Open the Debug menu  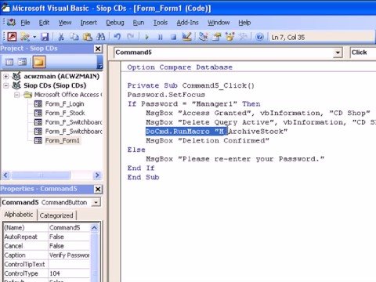pyautogui.click(x=115, y=23)
